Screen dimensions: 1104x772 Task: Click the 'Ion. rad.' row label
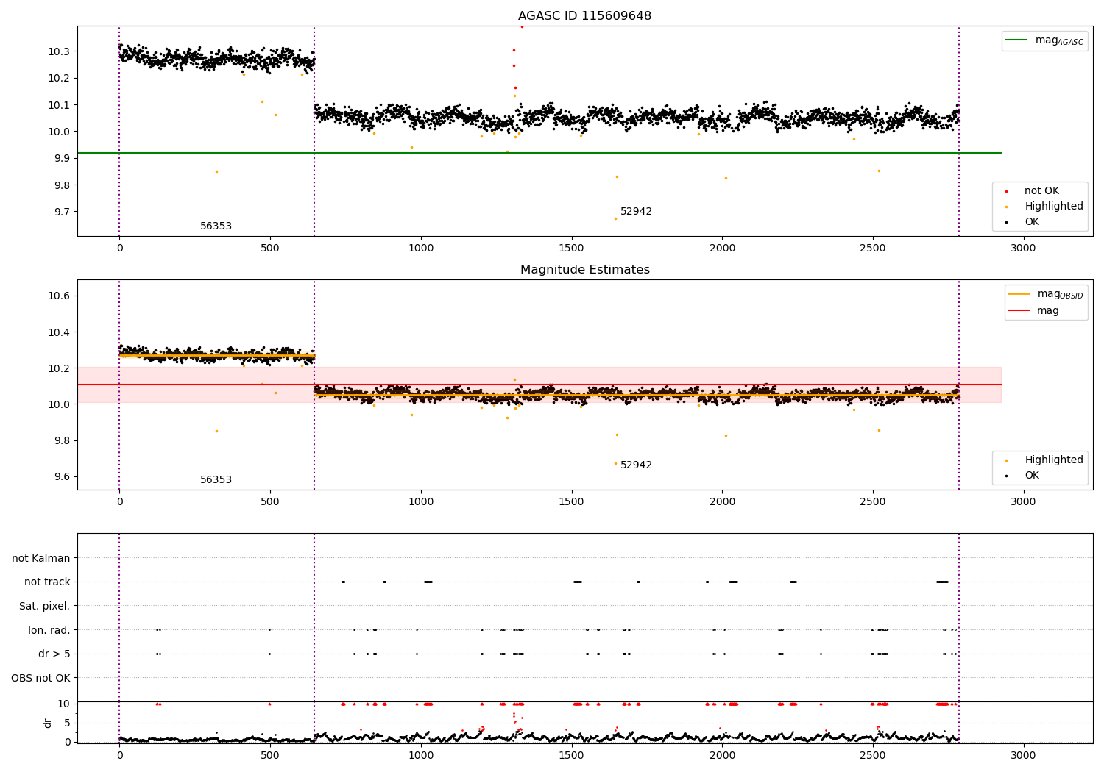49,630
